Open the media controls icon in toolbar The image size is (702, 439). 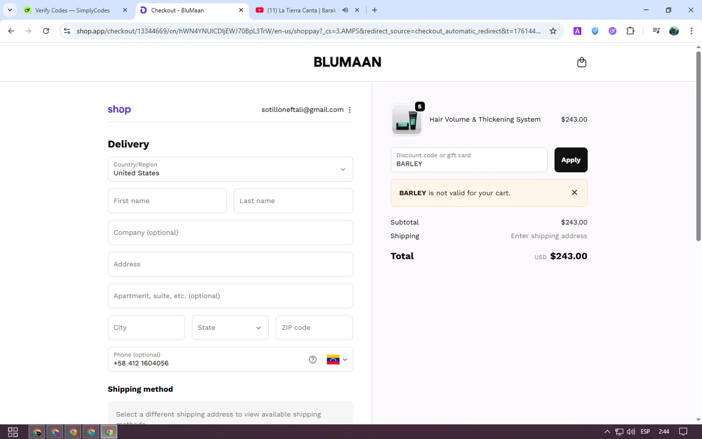click(x=656, y=31)
